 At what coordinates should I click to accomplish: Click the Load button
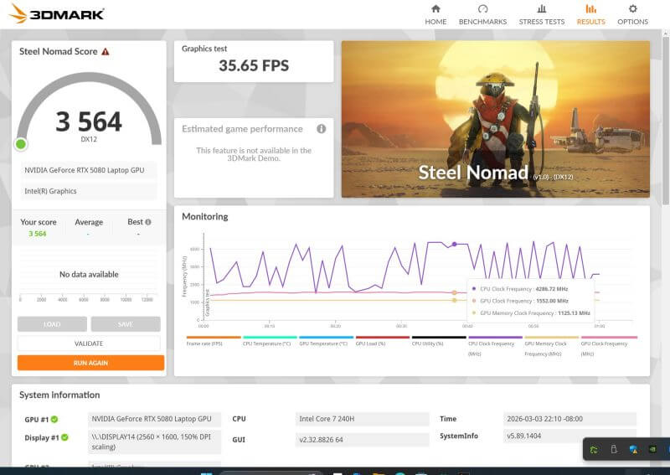coord(52,324)
